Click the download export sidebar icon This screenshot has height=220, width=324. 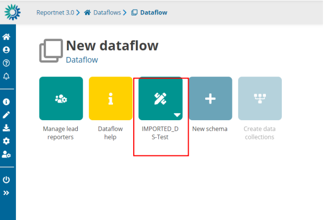click(6, 128)
